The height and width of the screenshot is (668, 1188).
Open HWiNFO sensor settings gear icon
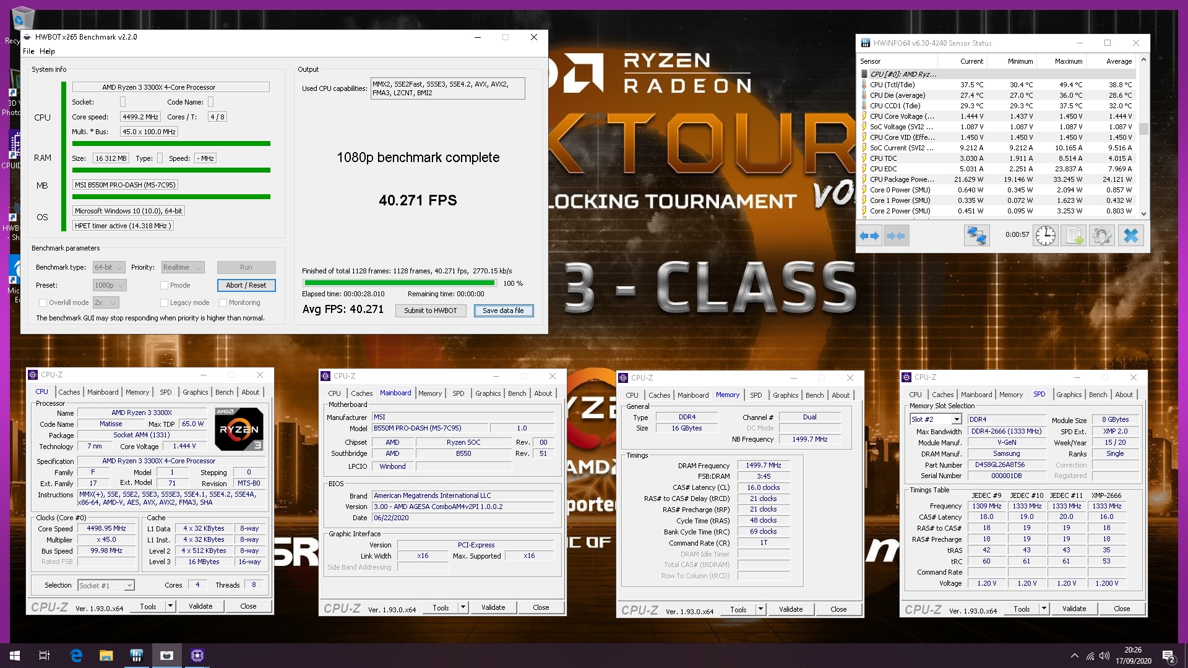[1102, 236]
